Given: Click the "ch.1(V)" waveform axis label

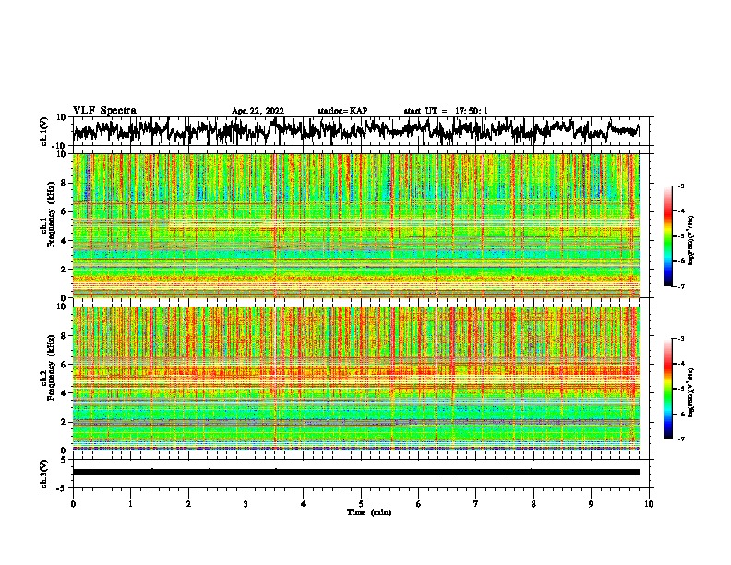Looking at the screenshot, I should pyautogui.click(x=44, y=131).
